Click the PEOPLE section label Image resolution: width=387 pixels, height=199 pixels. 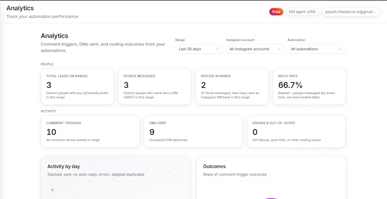47,64
